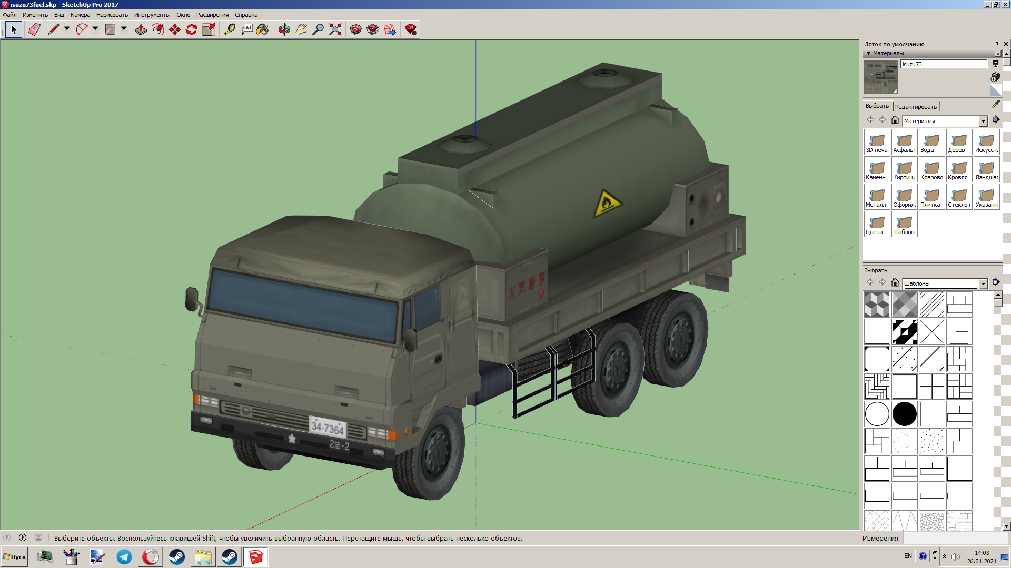Select the Move tool
Viewport: 1011px width, 568px height.
coord(175,29)
